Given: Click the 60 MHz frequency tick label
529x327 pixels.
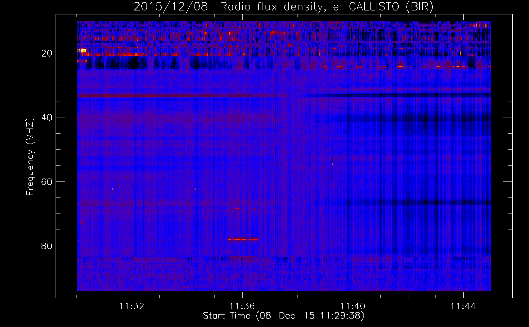Looking at the screenshot, I should tap(47, 182).
